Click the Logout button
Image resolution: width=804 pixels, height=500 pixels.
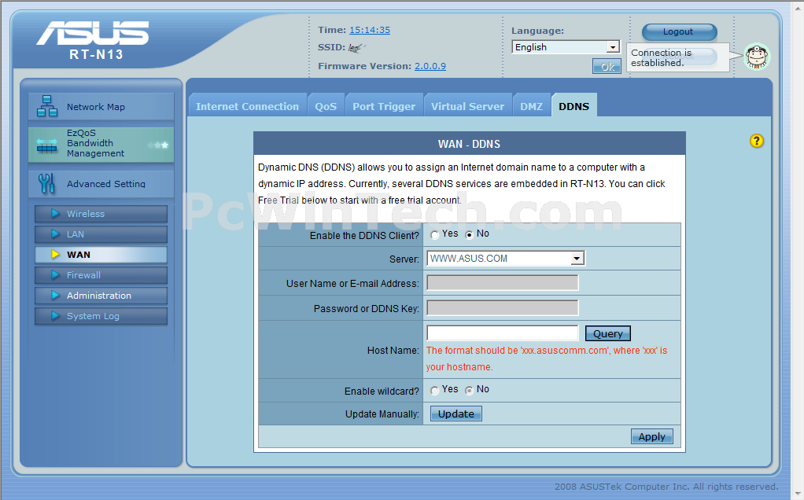click(679, 31)
